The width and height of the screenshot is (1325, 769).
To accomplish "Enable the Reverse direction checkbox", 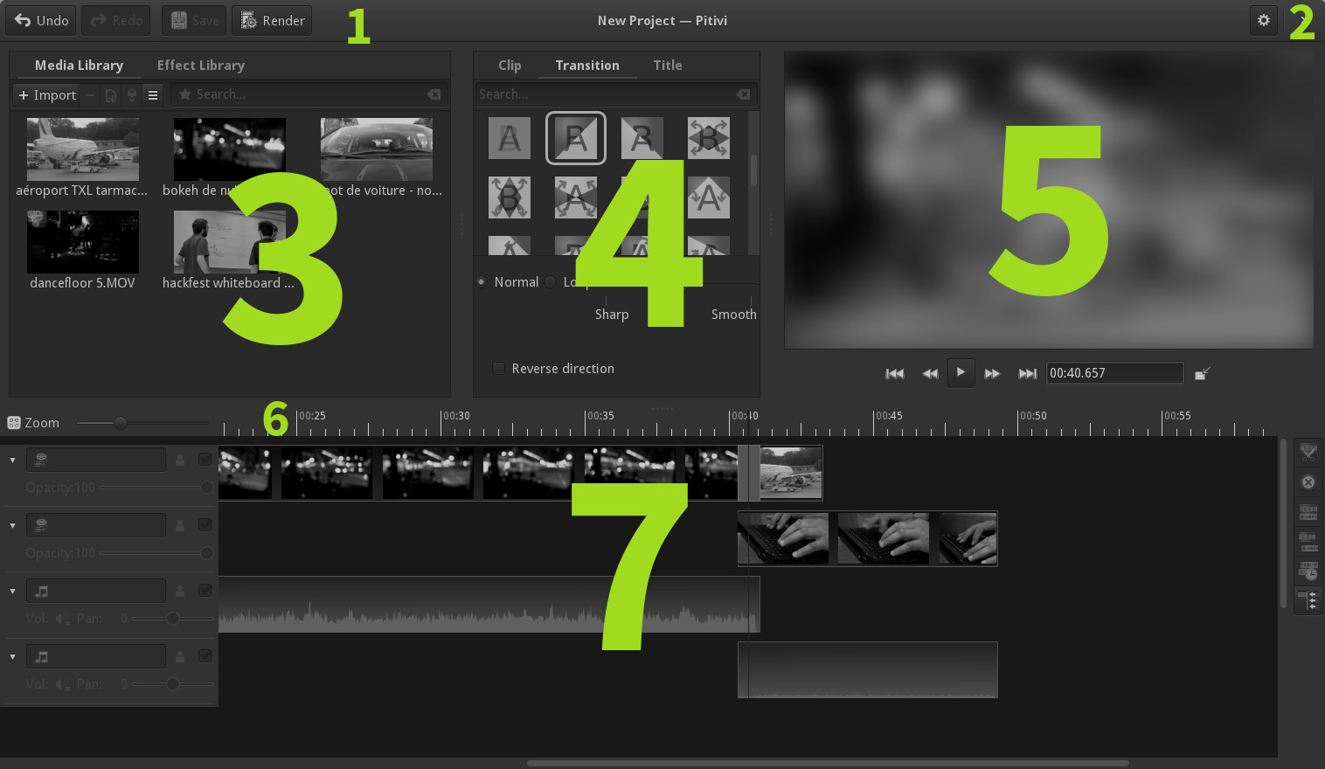I will [x=498, y=369].
